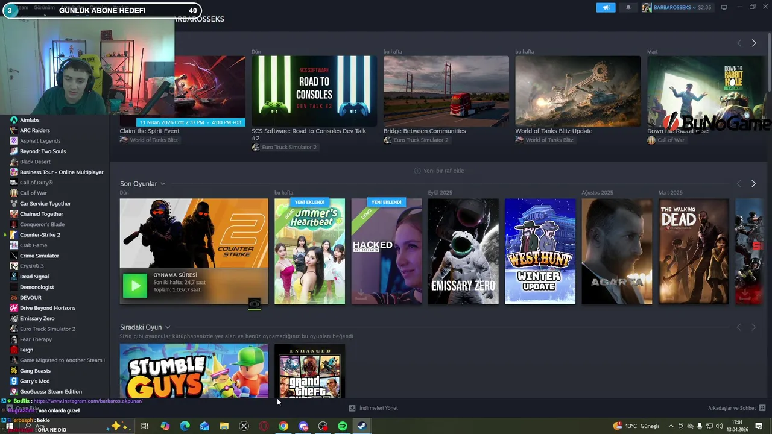Open the wallet balance $2.35
772x434 pixels.
tap(704, 7)
